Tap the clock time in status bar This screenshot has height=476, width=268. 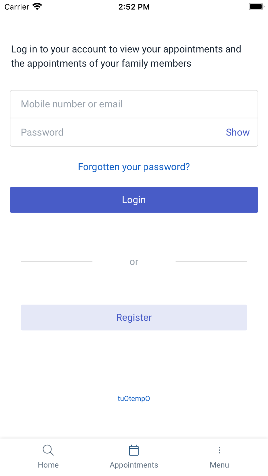click(x=134, y=7)
